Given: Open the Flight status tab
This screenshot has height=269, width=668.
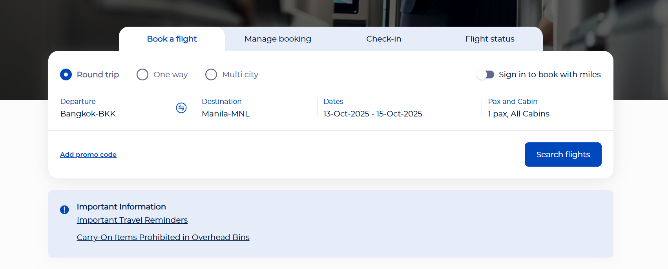Looking at the screenshot, I should (490, 39).
